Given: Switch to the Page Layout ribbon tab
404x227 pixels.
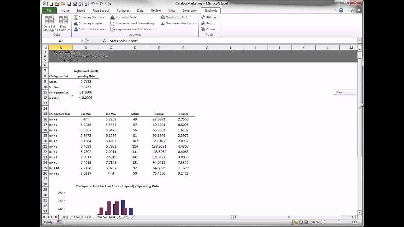Looking at the screenshot, I should pyautogui.click(x=101, y=10).
